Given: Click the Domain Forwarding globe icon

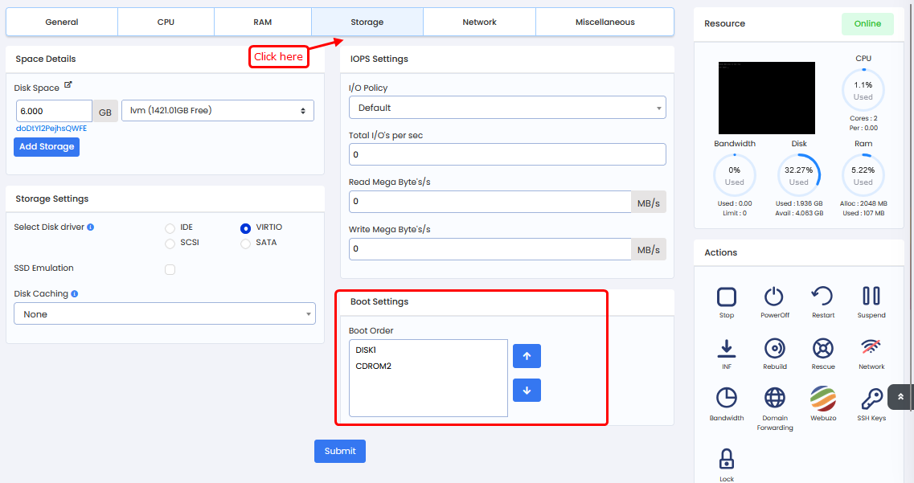Looking at the screenshot, I should [x=774, y=399].
